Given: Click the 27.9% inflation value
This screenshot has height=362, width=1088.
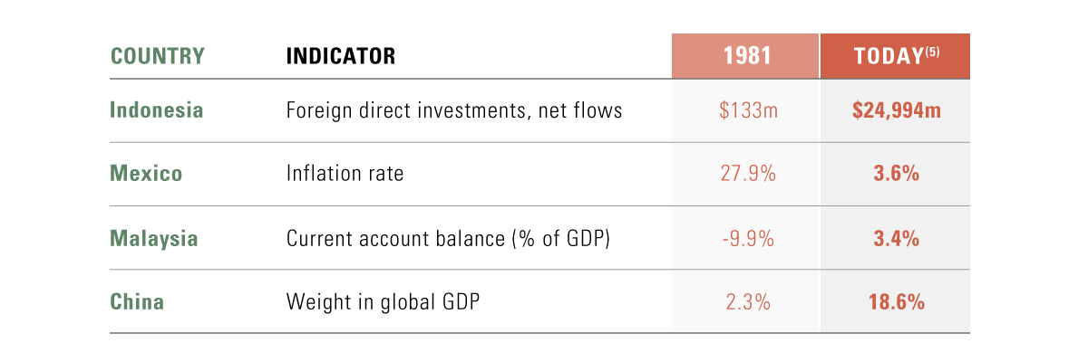Looking at the screenshot, I should [746, 174].
